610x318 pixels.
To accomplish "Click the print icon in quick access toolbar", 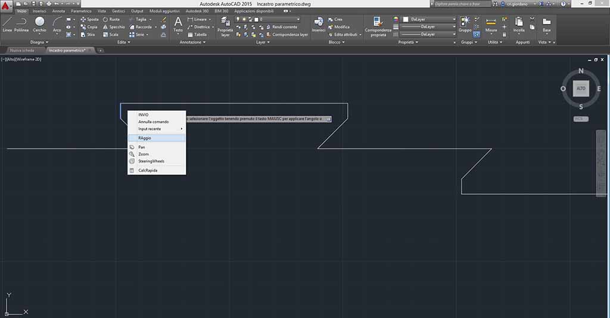I will (49, 4).
